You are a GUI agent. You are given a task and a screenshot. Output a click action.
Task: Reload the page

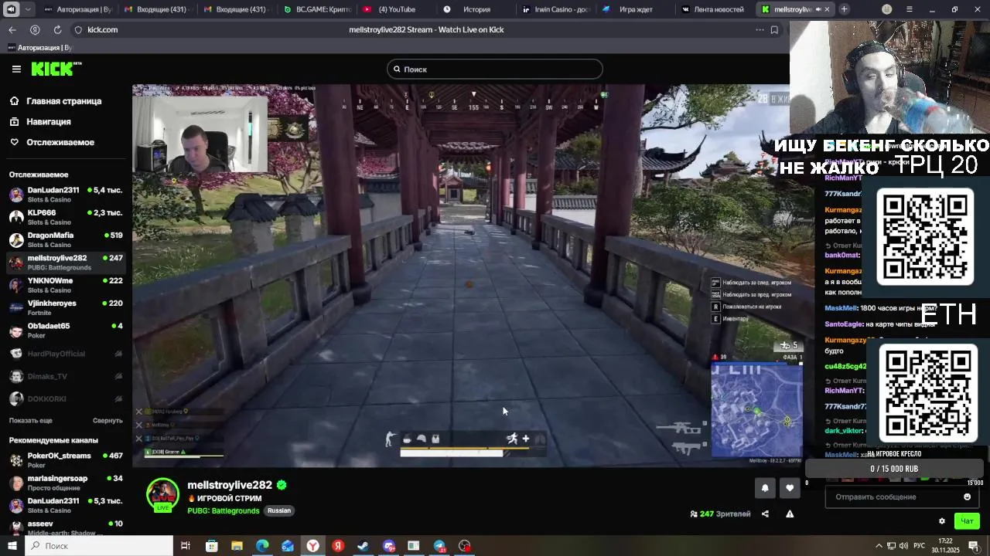point(57,29)
